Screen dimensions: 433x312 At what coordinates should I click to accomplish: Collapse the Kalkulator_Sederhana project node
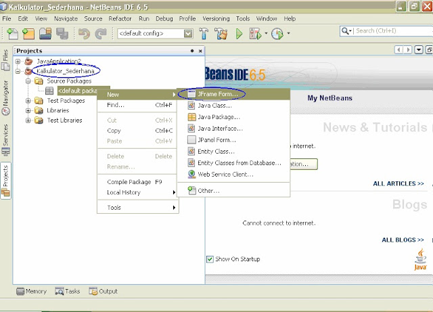(18, 71)
